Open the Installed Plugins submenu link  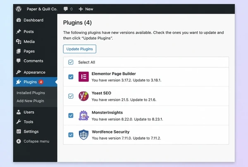coord(31,93)
